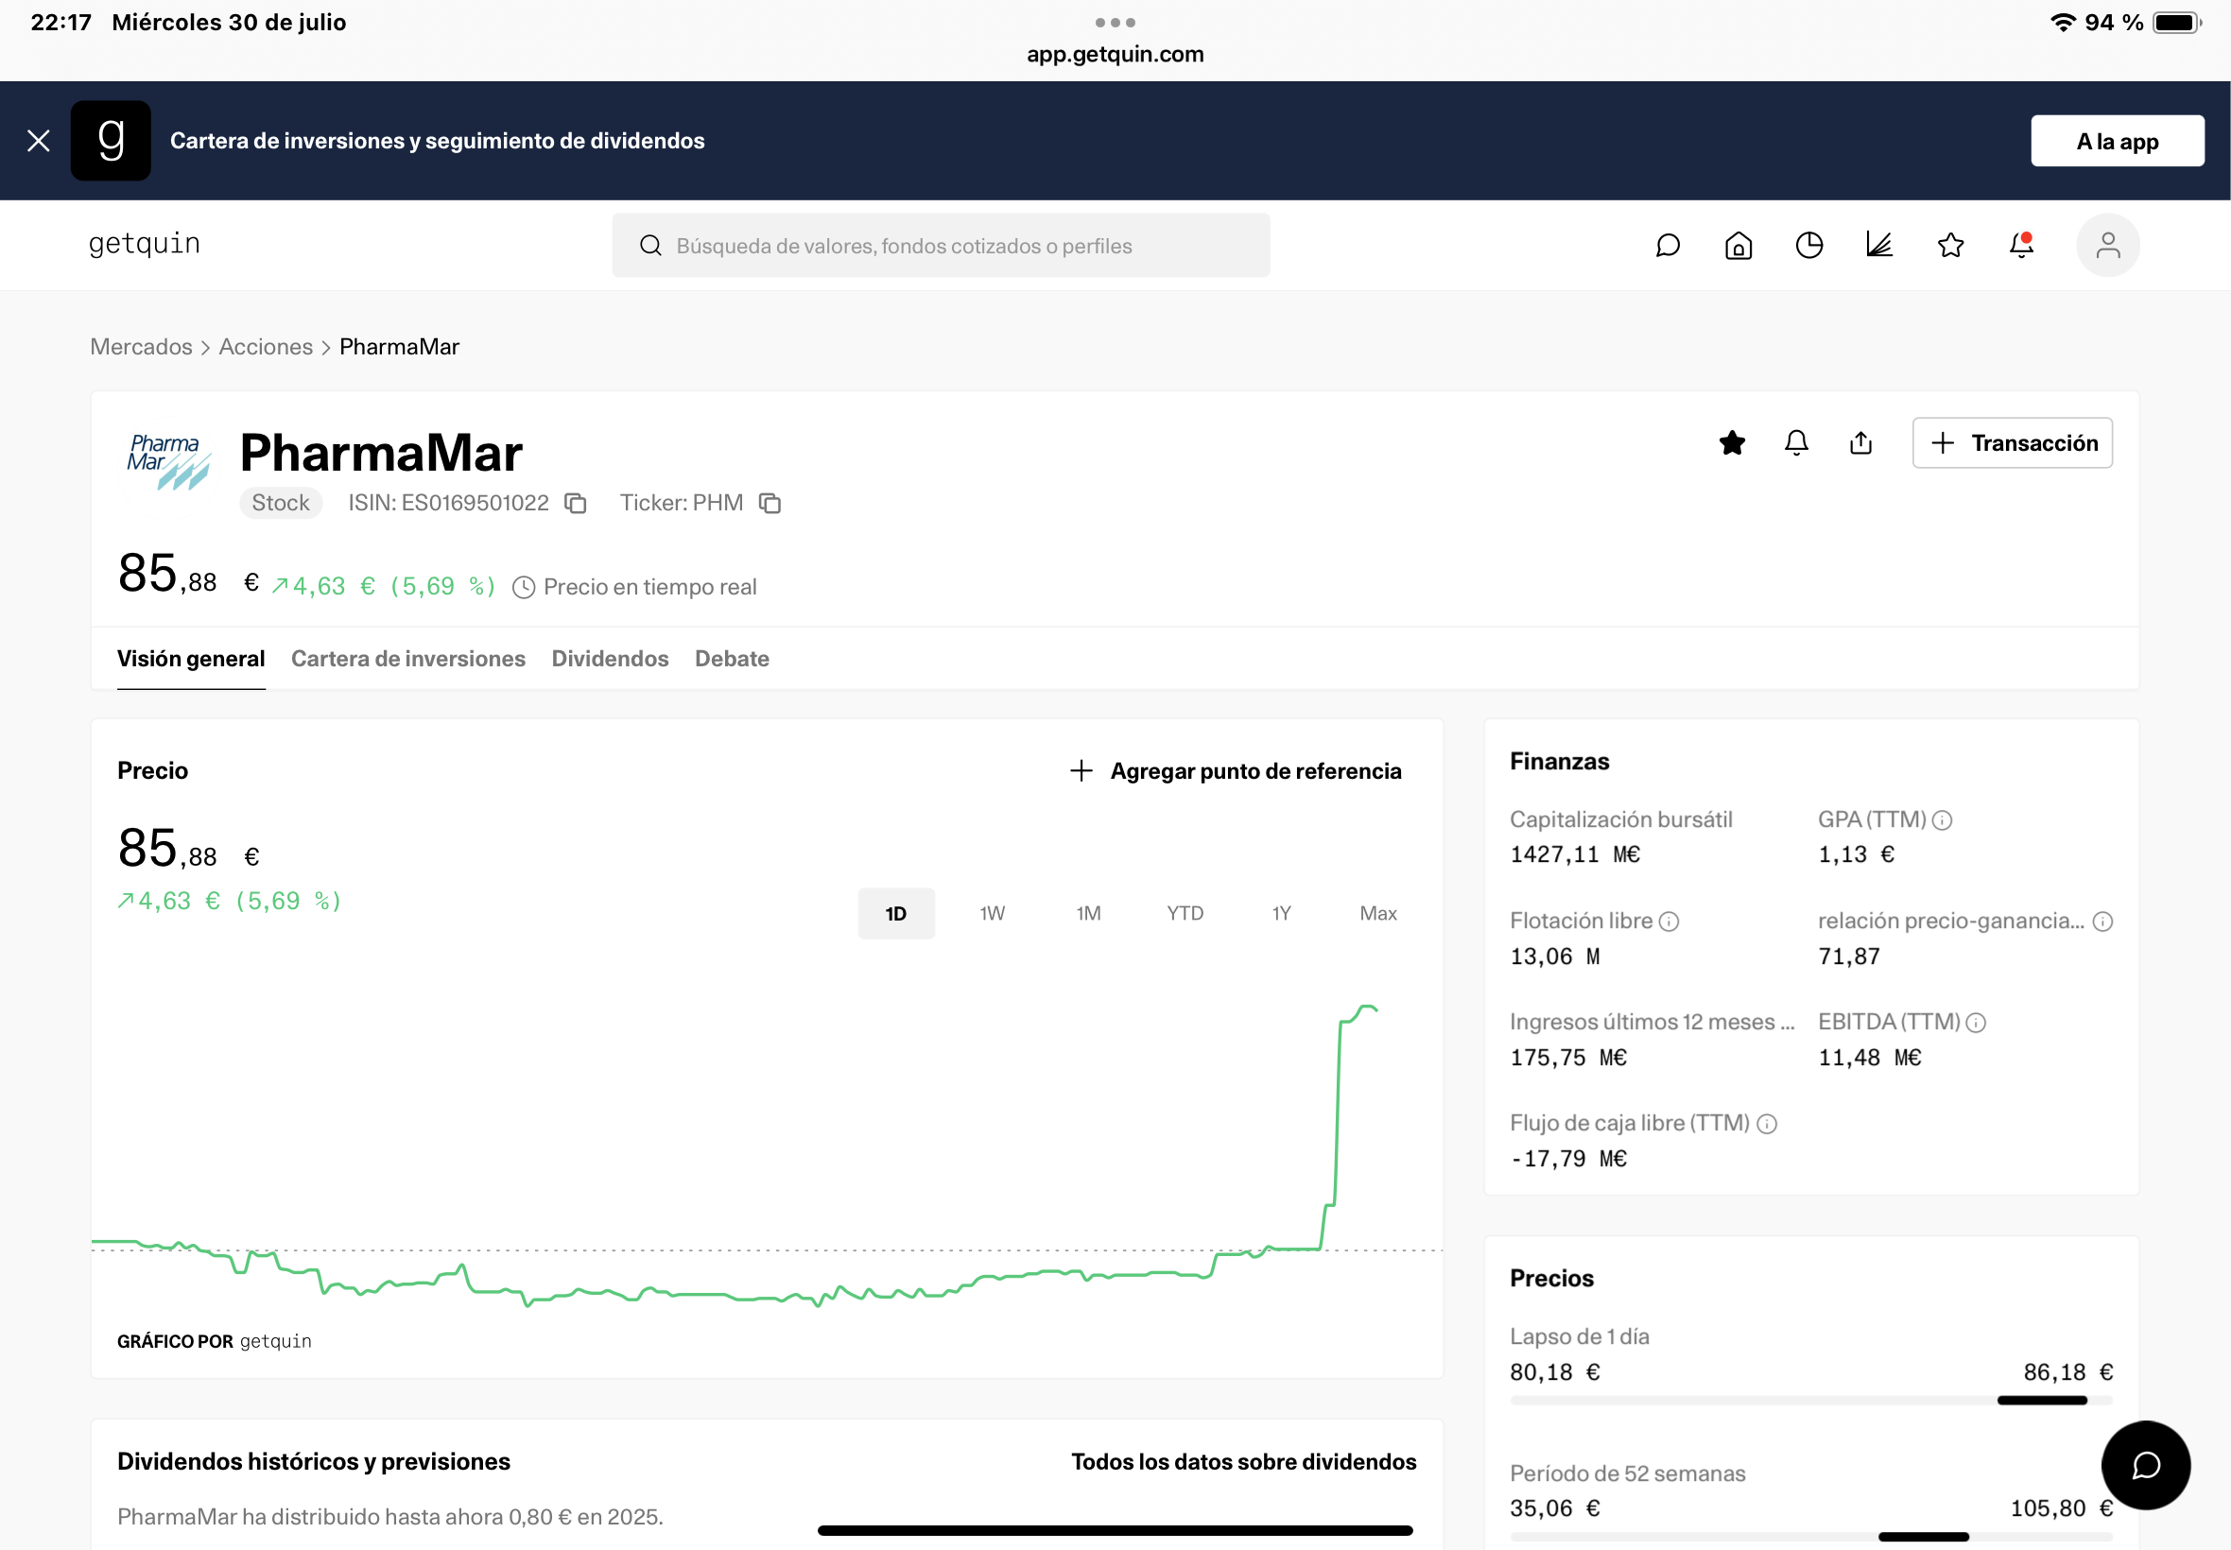Image resolution: width=2231 pixels, height=1550 pixels.
Task: Copy the ISIN ES0169501022
Action: (x=576, y=503)
